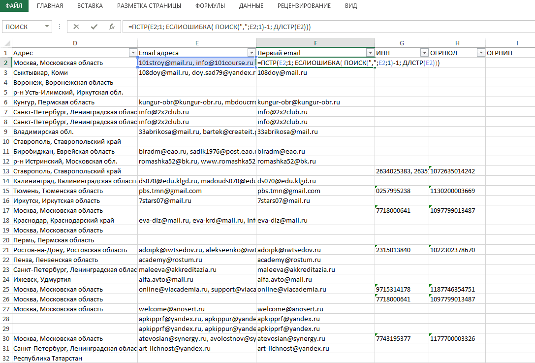Screen dimensions: 535x363
Task: Select column I header
Action: (517, 43)
